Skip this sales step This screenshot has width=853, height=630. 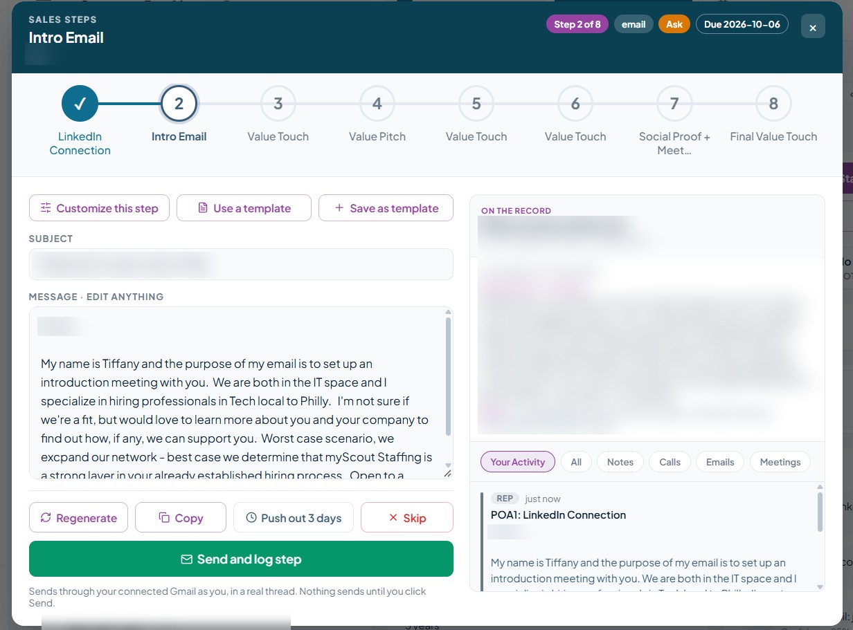[x=407, y=518]
